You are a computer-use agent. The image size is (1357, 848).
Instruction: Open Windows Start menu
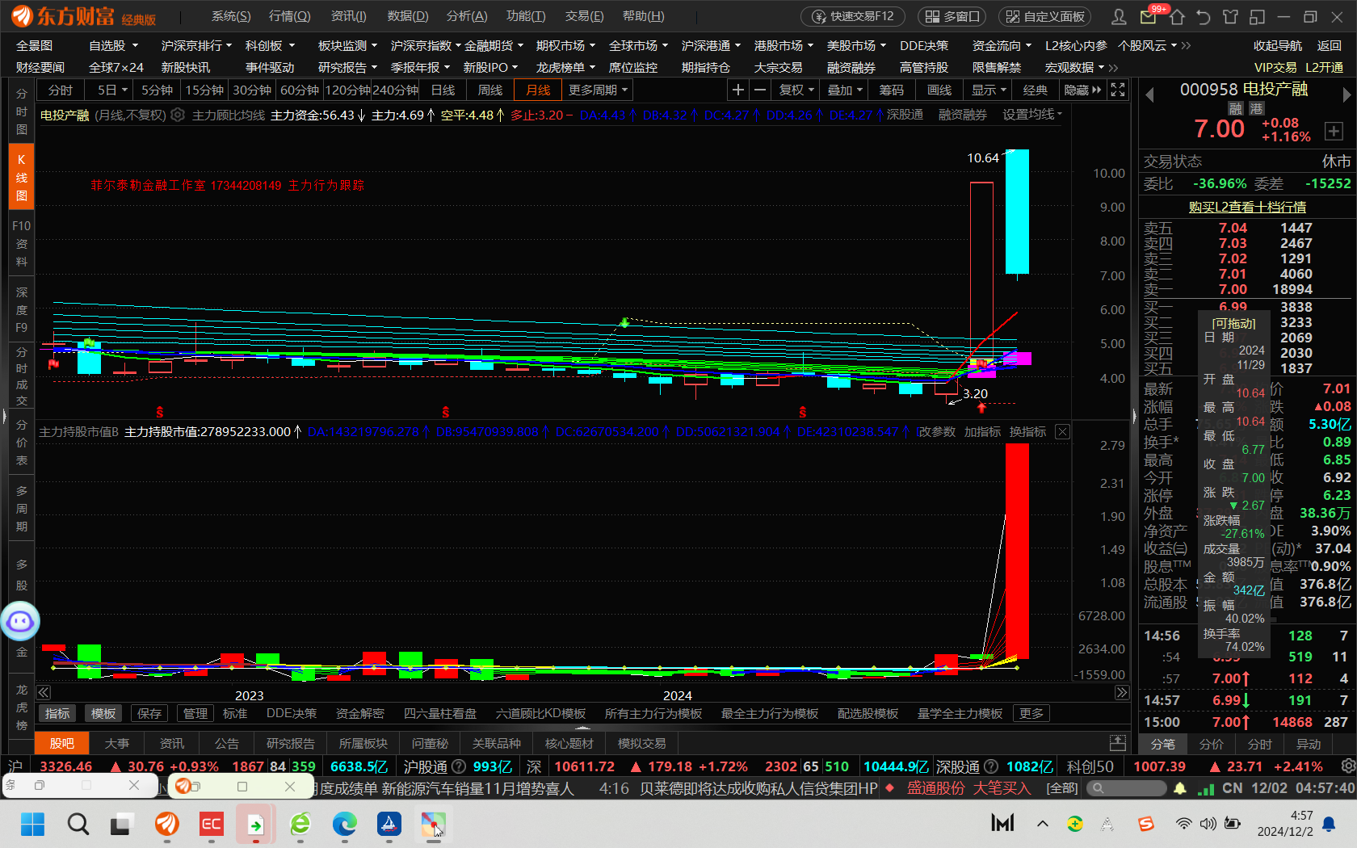[x=33, y=825]
